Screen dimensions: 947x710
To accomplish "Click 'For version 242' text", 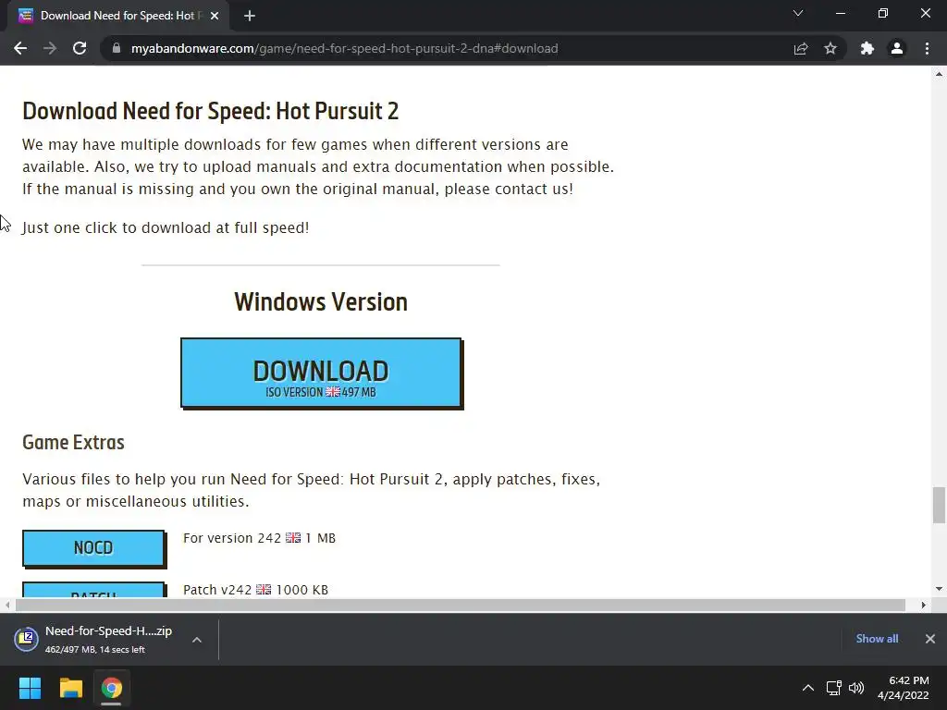I will coord(232,538).
